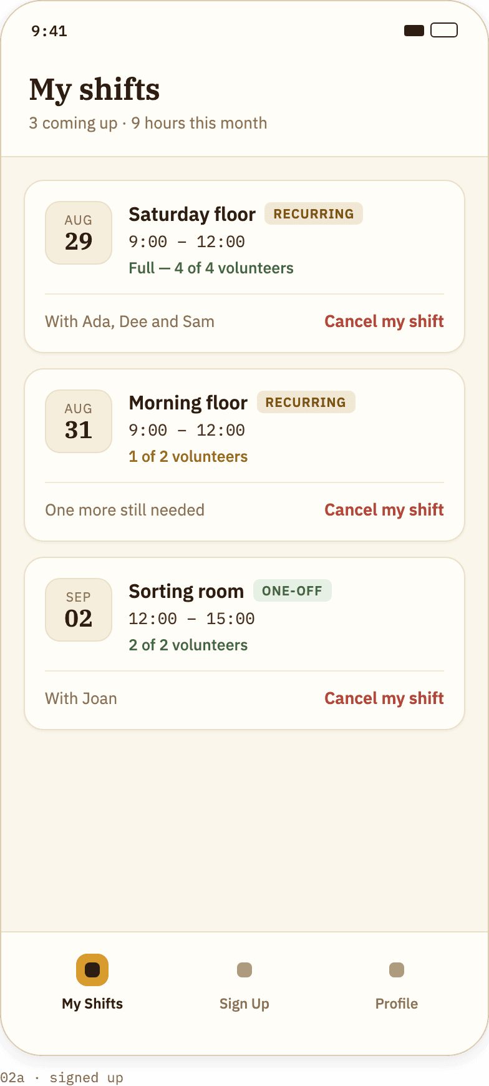The image size is (489, 1086).
Task: Tap the Profile tab icon
Action: (397, 970)
